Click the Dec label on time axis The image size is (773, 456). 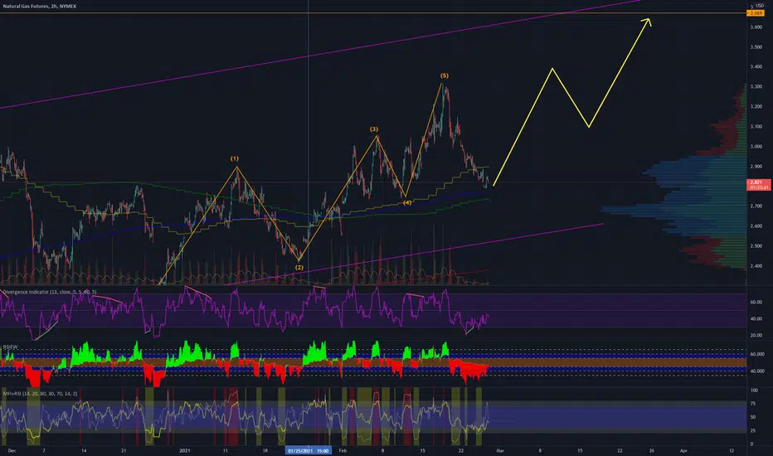coord(12,450)
